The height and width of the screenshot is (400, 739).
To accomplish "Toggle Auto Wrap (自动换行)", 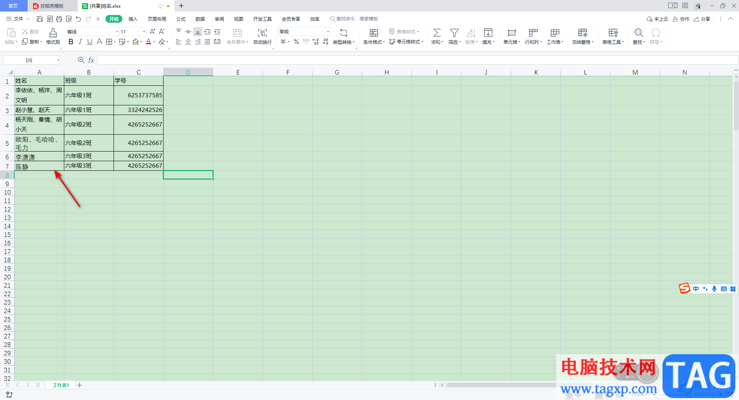I will click(x=262, y=37).
